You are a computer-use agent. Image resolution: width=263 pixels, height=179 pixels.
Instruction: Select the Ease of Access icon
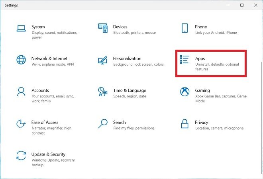coord(21,124)
